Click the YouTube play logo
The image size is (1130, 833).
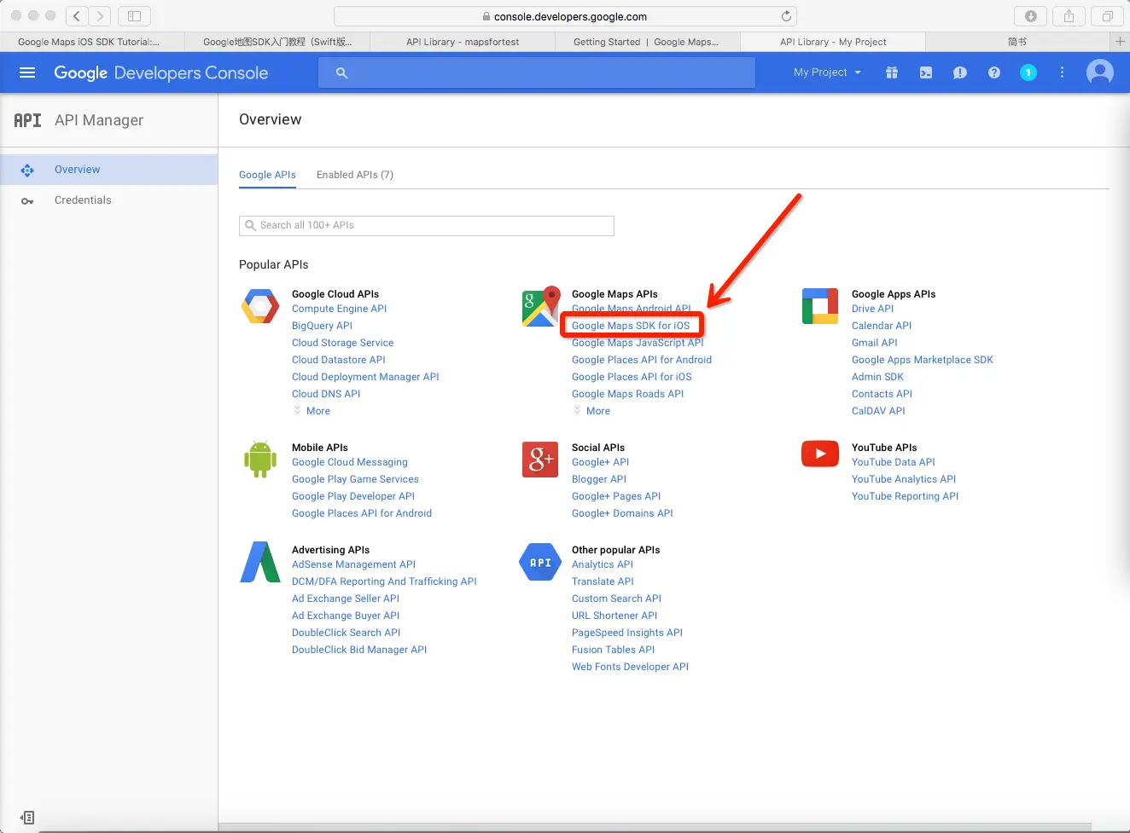(820, 454)
